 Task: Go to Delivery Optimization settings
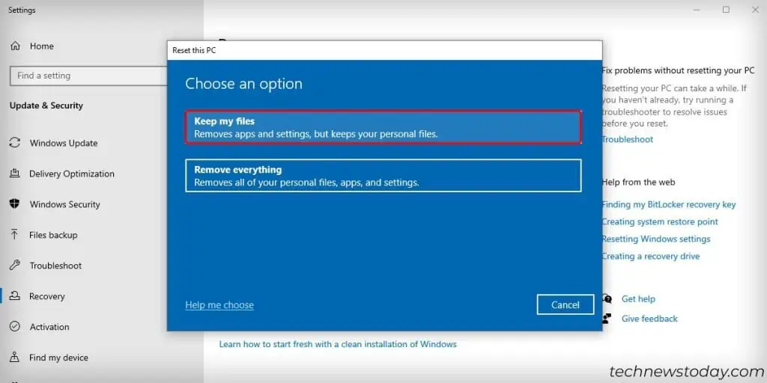(x=71, y=174)
